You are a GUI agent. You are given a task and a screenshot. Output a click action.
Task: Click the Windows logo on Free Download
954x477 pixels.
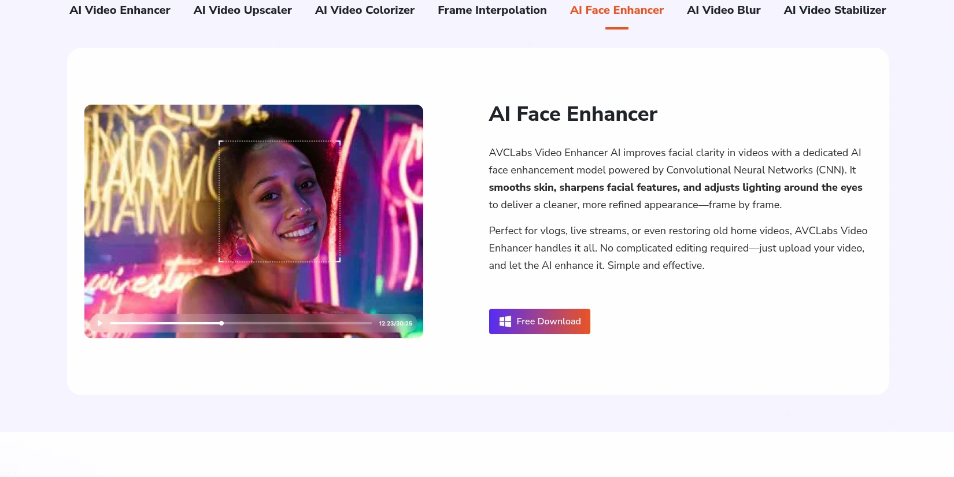pos(505,321)
